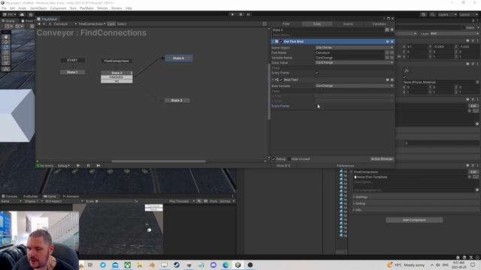Select the Rotate tool in Scene toolbar
Screen dimensions: 481x270
pyautogui.click(x=6, y=47)
